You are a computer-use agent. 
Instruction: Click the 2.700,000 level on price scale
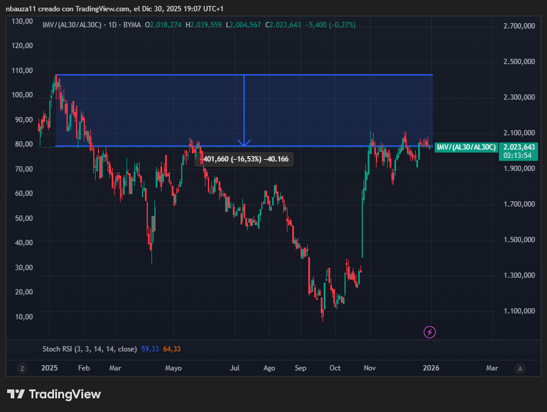(520, 26)
